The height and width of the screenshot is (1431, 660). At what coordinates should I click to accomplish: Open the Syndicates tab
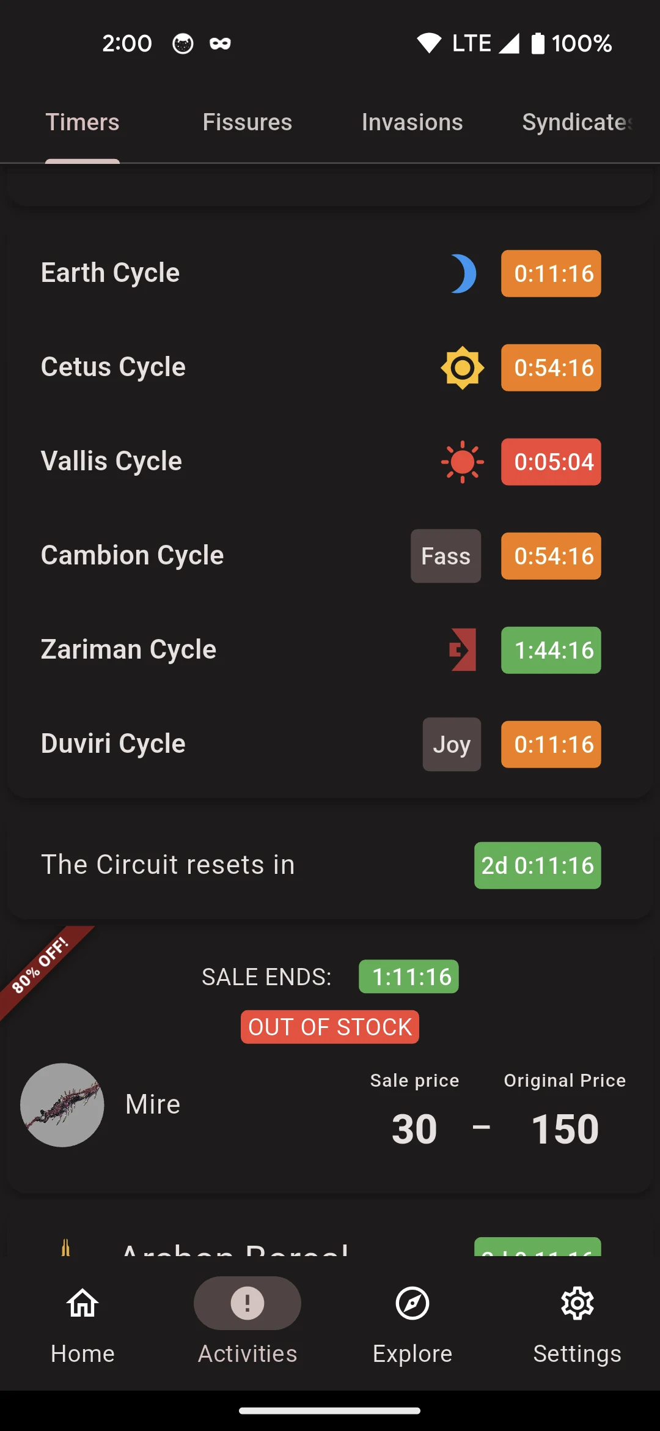click(578, 122)
